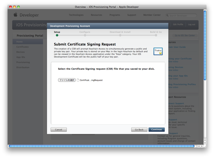Click Go to iOS Dev Center button
The height and width of the screenshot is (158, 214).
click(185, 35)
